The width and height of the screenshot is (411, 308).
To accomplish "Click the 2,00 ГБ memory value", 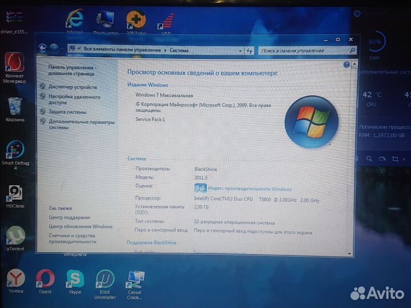I will (x=202, y=207).
